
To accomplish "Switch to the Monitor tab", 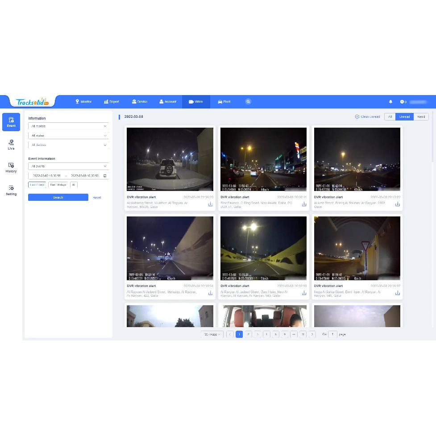I will click(x=83, y=102).
